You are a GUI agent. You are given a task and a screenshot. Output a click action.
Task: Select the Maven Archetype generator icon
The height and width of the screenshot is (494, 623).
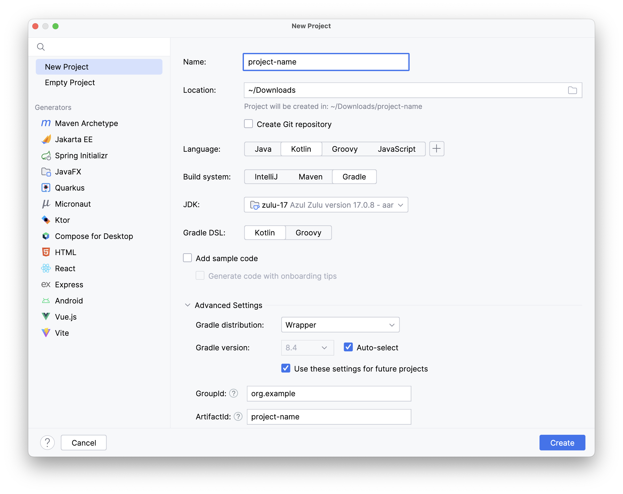click(x=46, y=123)
